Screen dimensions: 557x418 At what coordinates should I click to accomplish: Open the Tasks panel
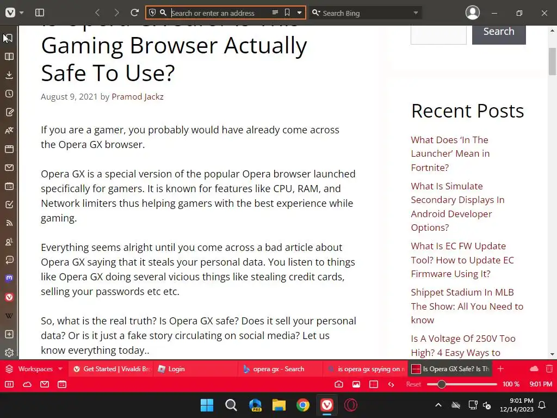(9, 205)
